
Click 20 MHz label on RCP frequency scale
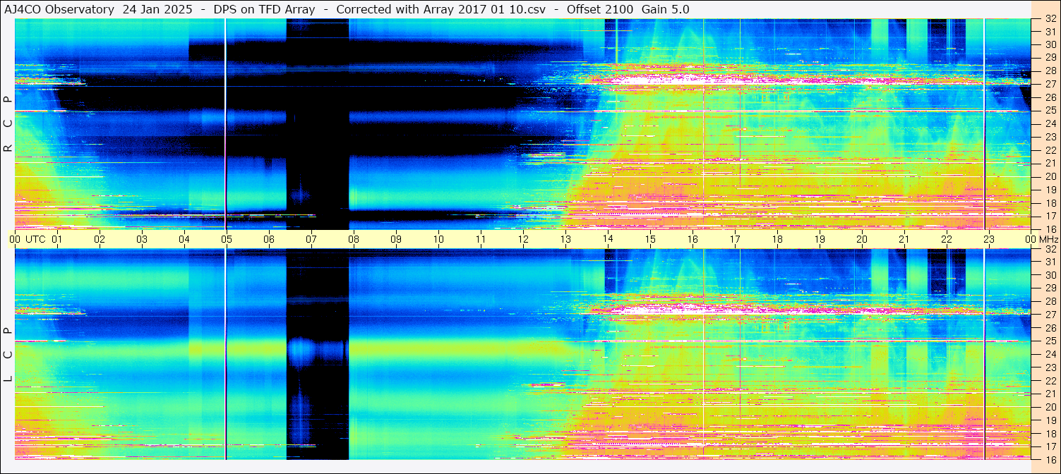pyautogui.click(x=1050, y=176)
